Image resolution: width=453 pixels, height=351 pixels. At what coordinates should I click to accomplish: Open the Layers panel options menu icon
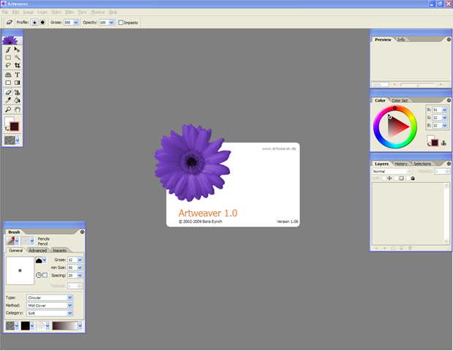449,164
